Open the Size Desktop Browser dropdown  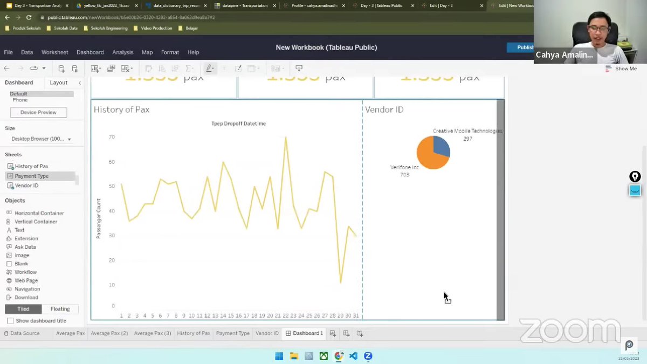[x=42, y=139]
